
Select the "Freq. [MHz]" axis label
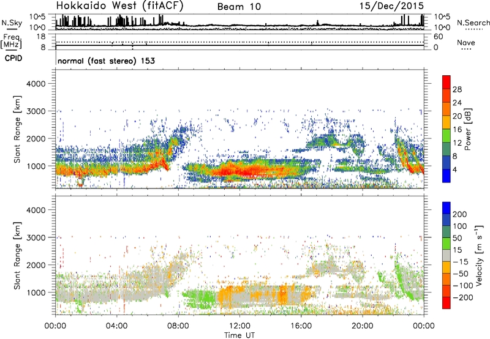12,41
